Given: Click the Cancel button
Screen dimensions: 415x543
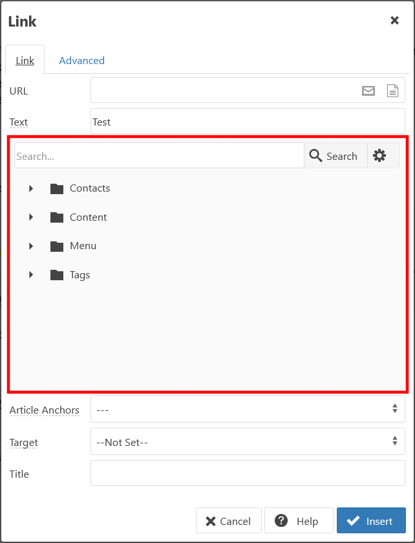Looking at the screenshot, I should click(229, 520).
